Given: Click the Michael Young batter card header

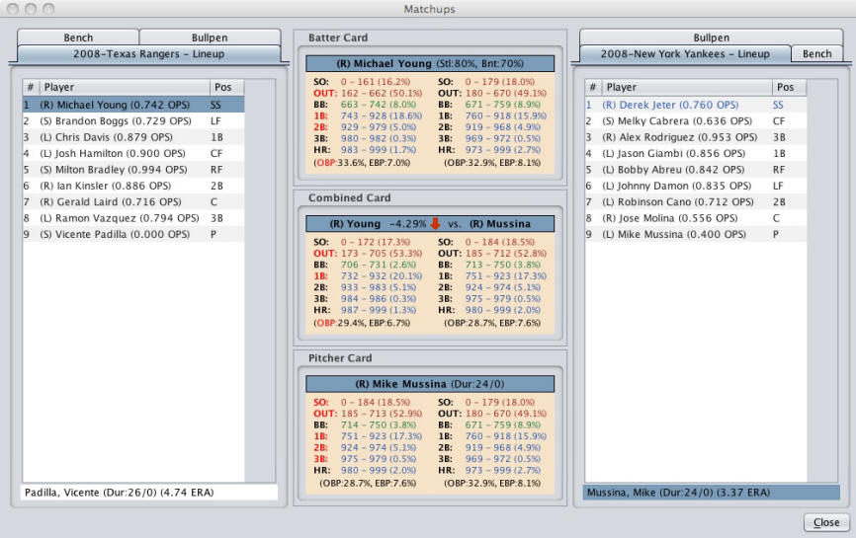Looking at the screenshot, I should click(430, 63).
